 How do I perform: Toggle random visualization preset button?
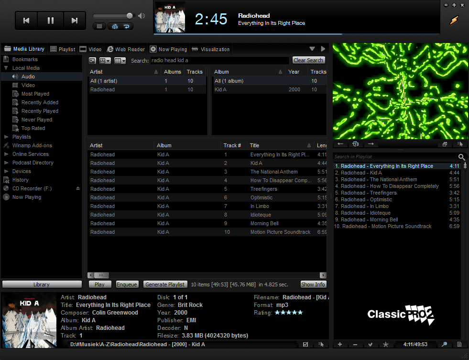(x=355, y=144)
